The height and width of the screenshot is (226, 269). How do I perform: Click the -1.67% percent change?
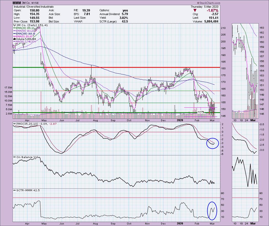[x=212, y=10]
